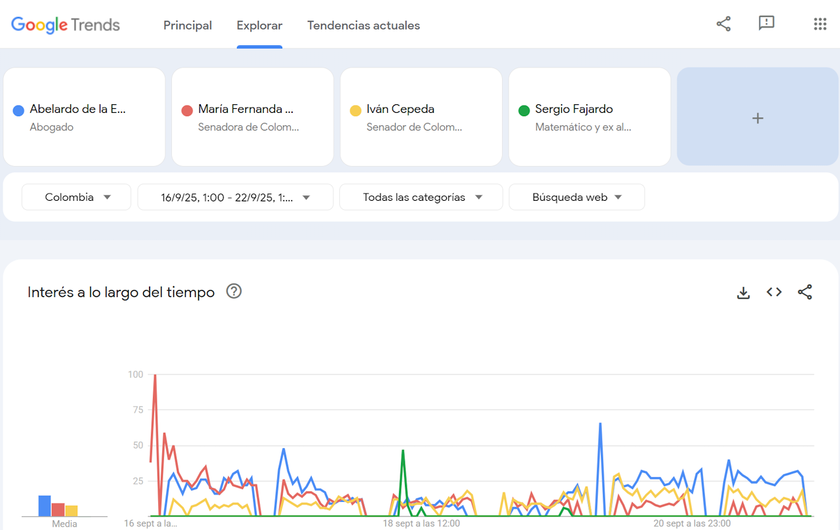The image size is (840, 530).
Task: Add a comparison term with plus card
Action: point(757,118)
